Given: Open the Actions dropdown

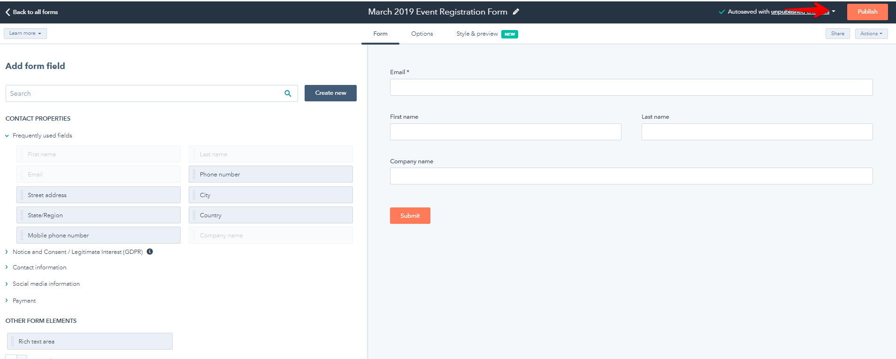Looking at the screenshot, I should click(871, 34).
